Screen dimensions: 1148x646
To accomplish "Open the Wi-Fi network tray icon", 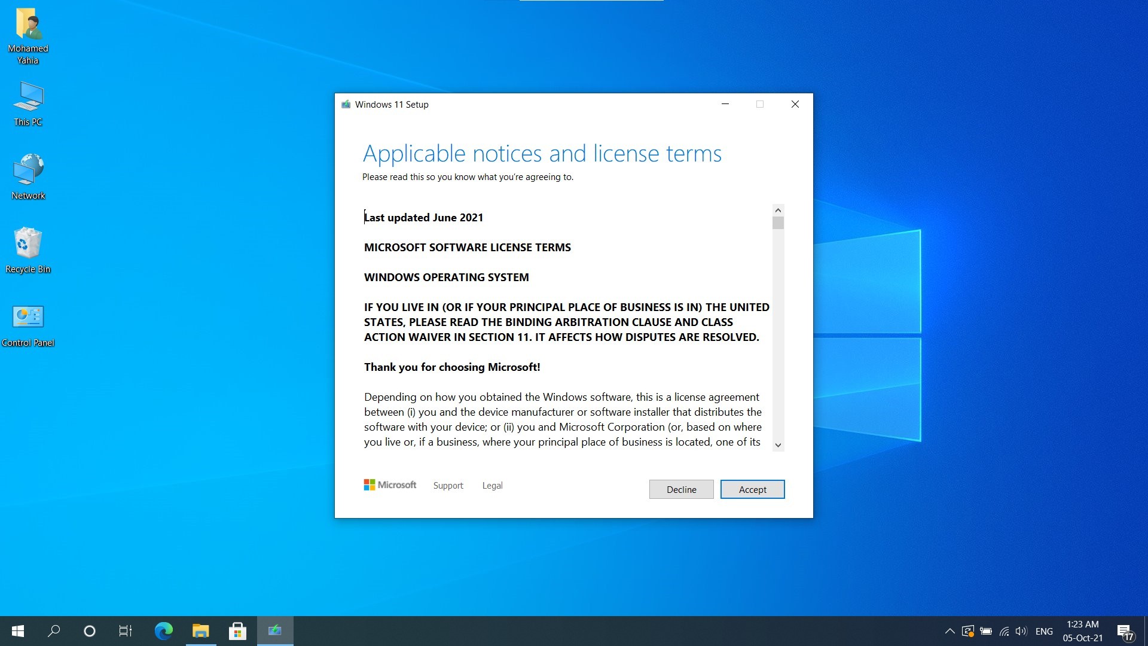I will [1004, 631].
